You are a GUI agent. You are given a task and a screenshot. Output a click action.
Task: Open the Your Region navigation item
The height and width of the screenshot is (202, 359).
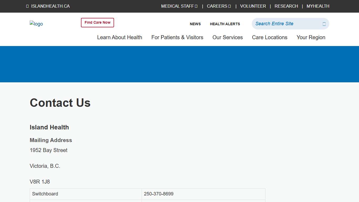point(311,37)
